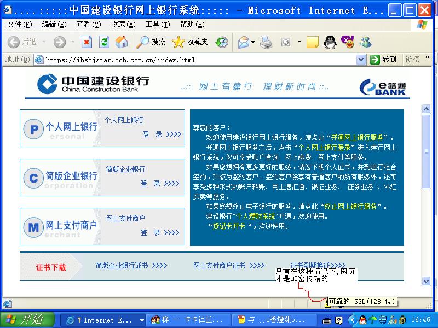Click the yellow note toolbar icon
This screenshot has width=438, height=328.
(312, 43)
